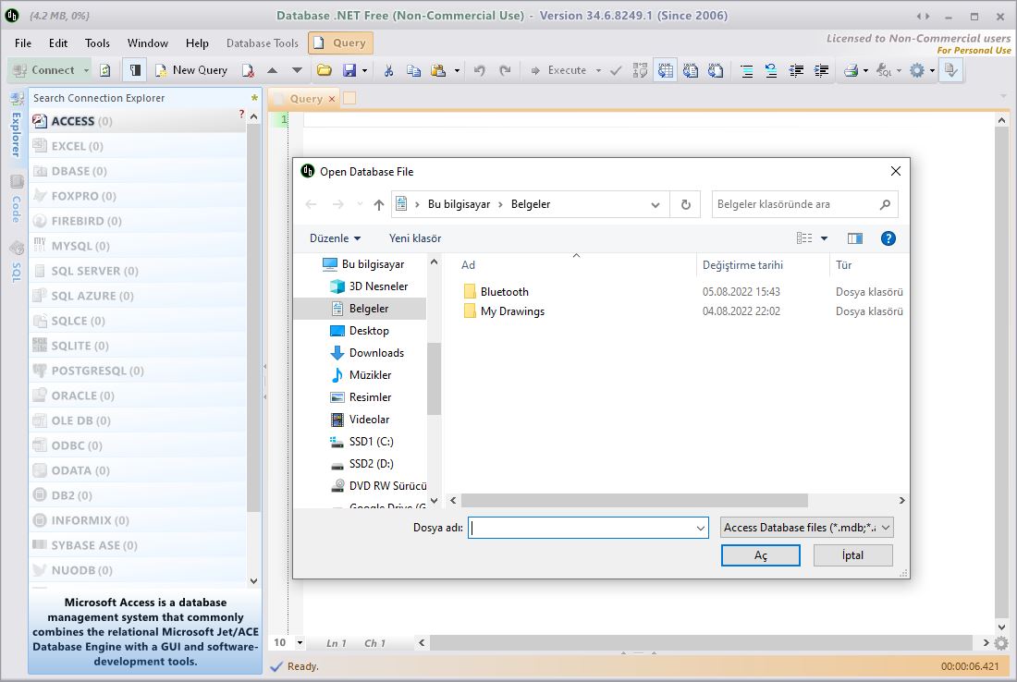Expand the address bar history dropdown
1017x682 pixels.
pos(656,204)
